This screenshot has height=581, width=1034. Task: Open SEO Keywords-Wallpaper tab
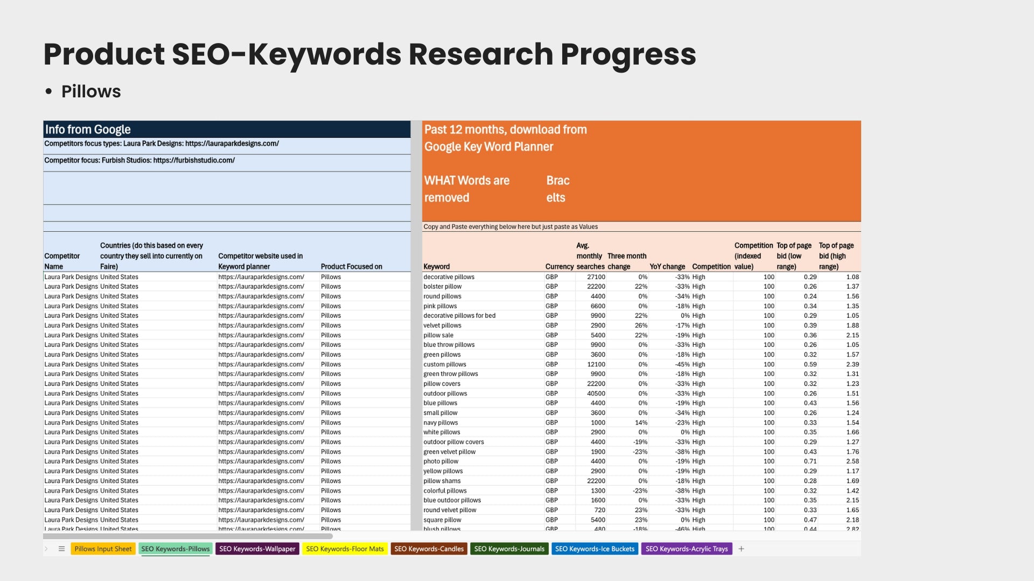coord(257,549)
